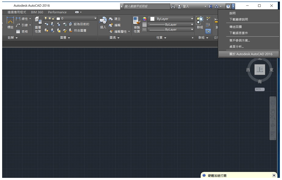Open the 編輯屬性 dropdown arrow
Viewport: 282px width, 180px height.
tap(129, 32)
